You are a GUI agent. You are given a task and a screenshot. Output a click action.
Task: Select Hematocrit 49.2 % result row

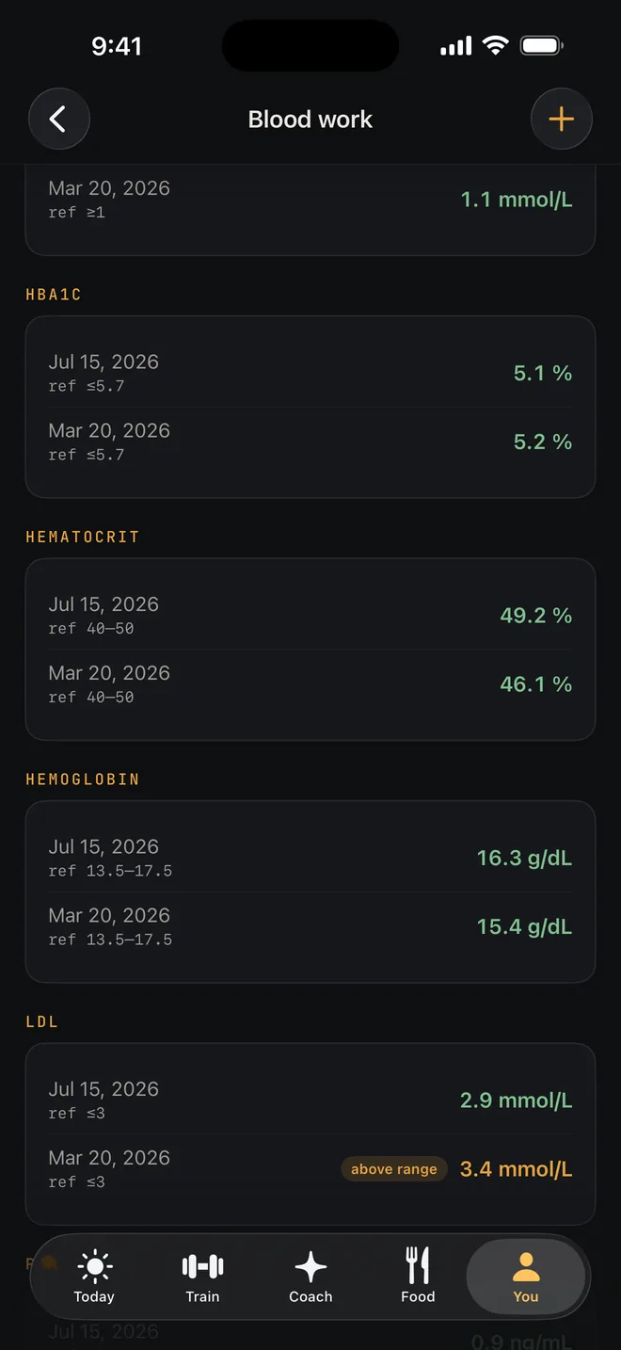point(310,615)
